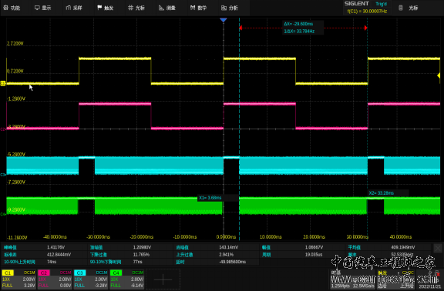Click the 2022/11/21 date display
This screenshot has width=444, height=291.
pos(429,286)
